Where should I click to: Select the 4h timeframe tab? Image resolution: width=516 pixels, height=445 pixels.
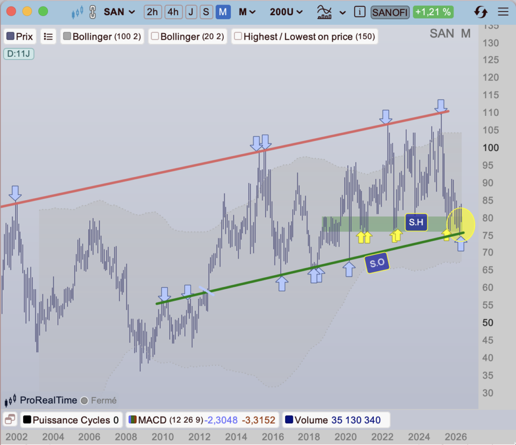(x=173, y=12)
